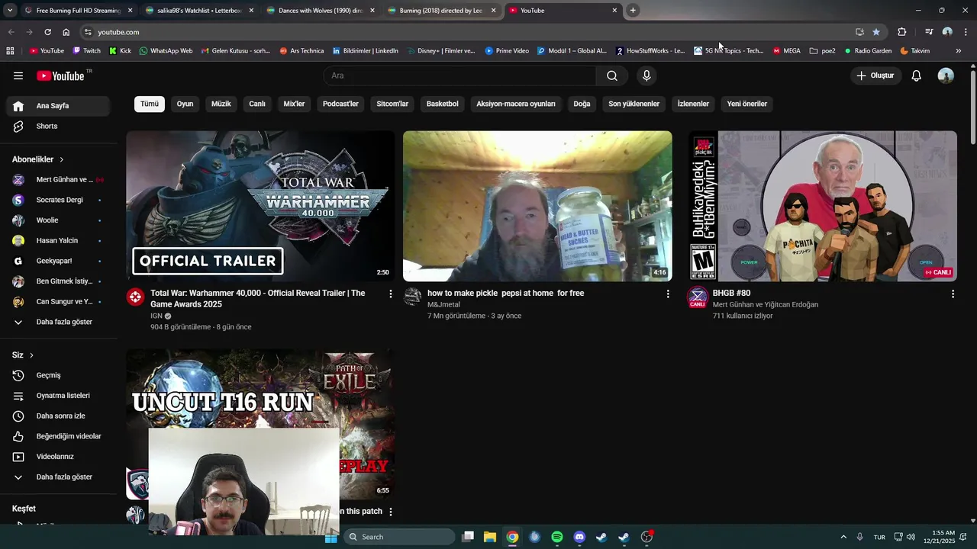The width and height of the screenshot is (977, 549).
Task: Open OBS Studio from the taskbar
Action: pyautogui.click(x=646, y=537)
